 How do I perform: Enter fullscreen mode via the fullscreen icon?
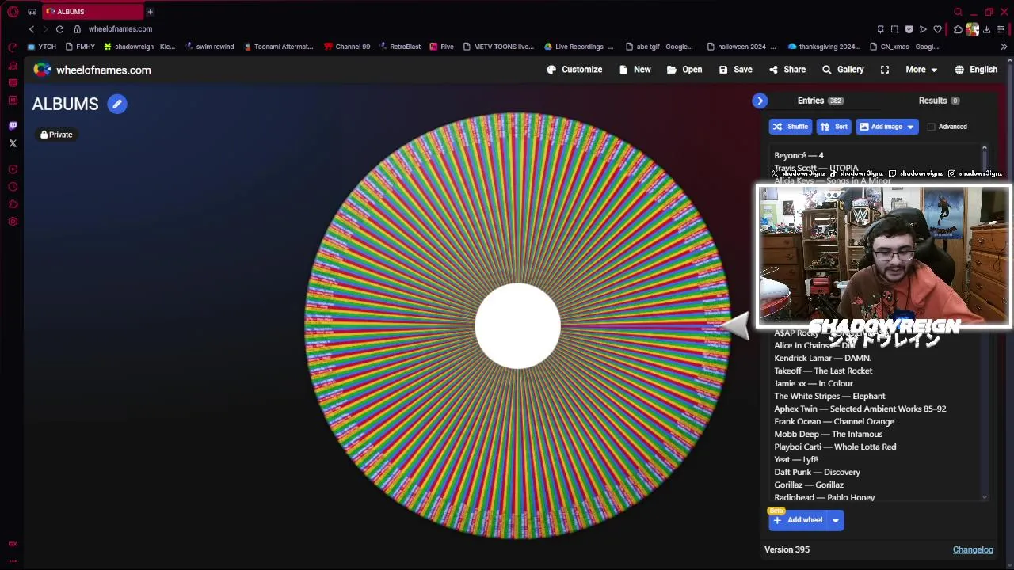885,70
